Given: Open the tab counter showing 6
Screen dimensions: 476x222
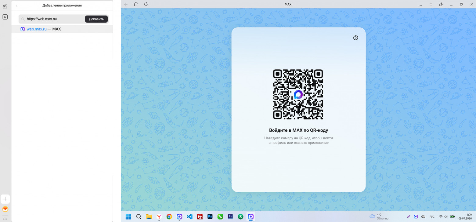Looking at the screenshot, I should pyautogui.click(x=5, y=17).
